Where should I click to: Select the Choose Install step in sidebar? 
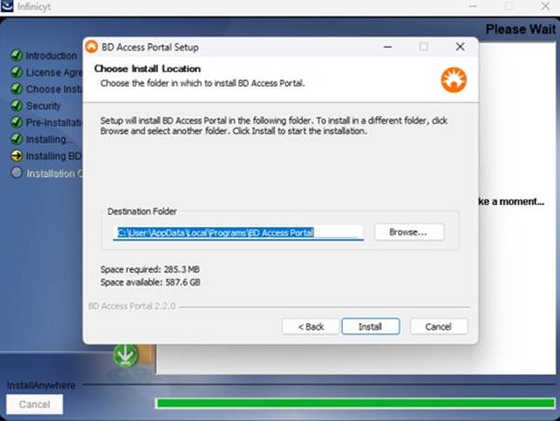pyautogui.click(x=48, y=89)
